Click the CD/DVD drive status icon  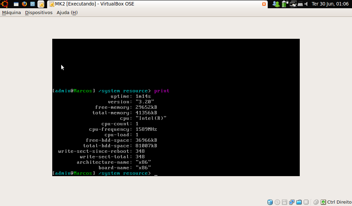[x=277, y=202]
